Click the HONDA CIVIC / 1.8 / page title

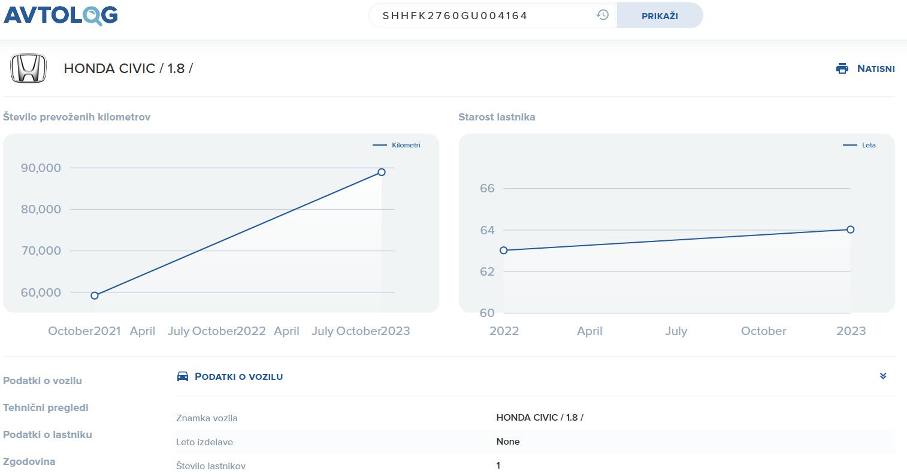pyautogui.click(x=128, y=68)
